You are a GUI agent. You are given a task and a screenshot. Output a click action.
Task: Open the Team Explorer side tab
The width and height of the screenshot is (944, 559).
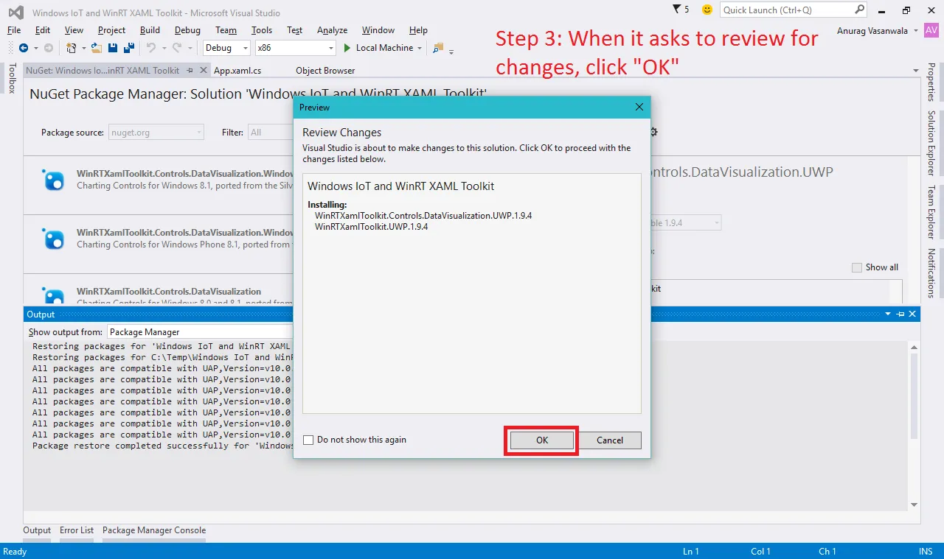click(x=931, y=213)
